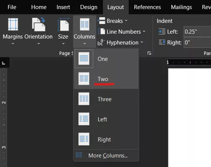This screenshot has height=167, width=211.
Task: Click the Left: indent label
Action: (x=172, y=32)
